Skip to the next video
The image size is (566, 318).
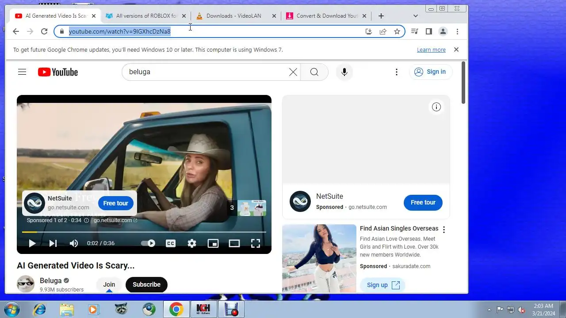[53, 243]
